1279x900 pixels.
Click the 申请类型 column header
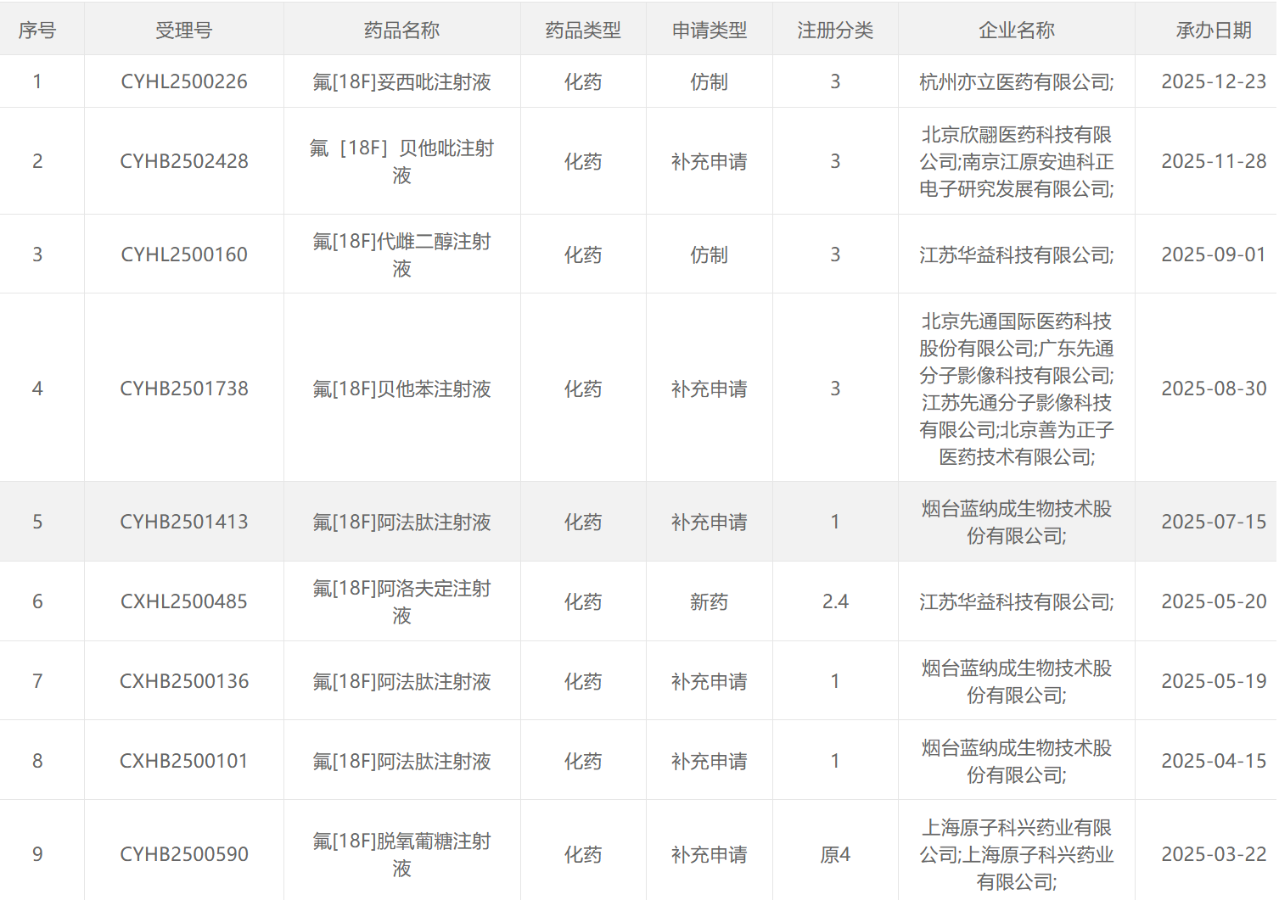[709, 31]
